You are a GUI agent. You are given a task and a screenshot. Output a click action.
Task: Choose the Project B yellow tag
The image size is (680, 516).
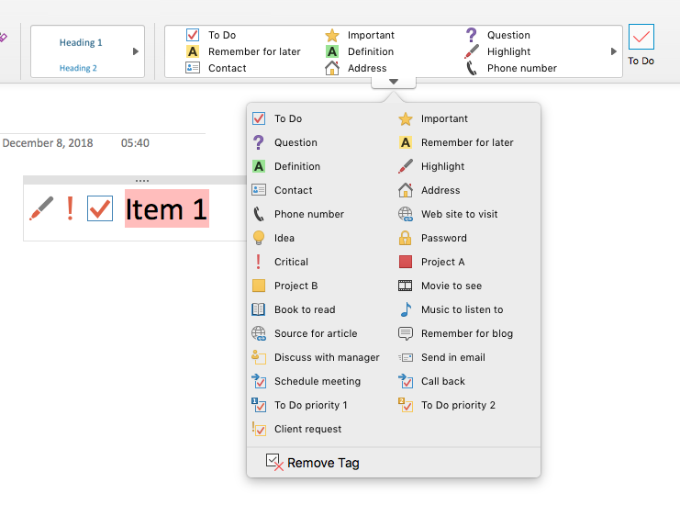point(284,286)
